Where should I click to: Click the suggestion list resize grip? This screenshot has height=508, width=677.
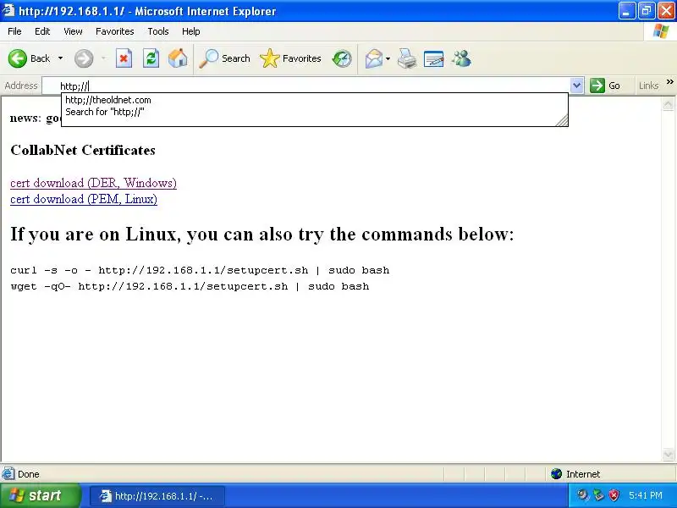tap(562, 121)
